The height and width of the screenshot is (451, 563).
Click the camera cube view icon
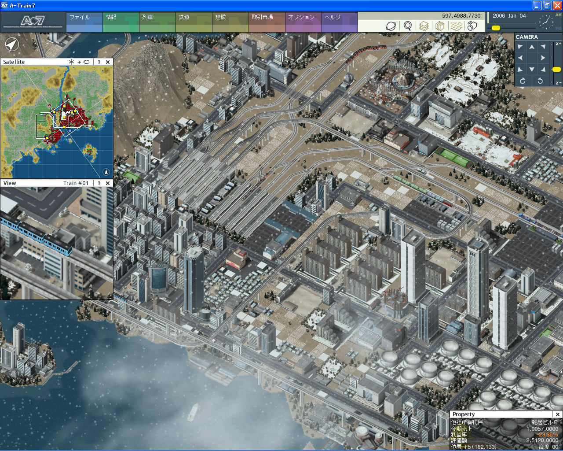point(472,26)
